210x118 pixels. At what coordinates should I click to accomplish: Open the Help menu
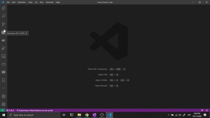tap(58, 2)
